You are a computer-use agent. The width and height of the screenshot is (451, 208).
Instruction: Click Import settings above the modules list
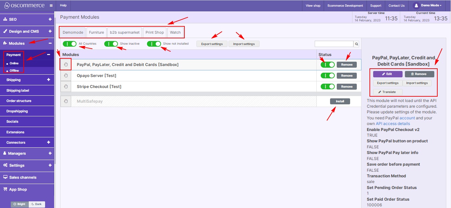[244, 44]
